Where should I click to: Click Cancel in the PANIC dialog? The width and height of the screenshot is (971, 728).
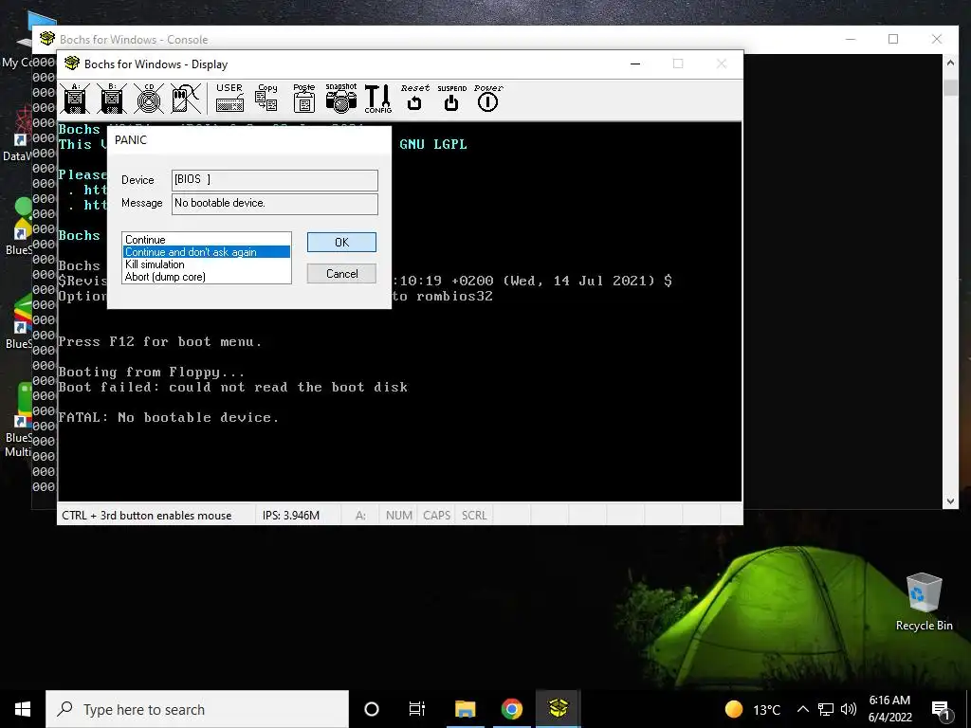(341, 274)
